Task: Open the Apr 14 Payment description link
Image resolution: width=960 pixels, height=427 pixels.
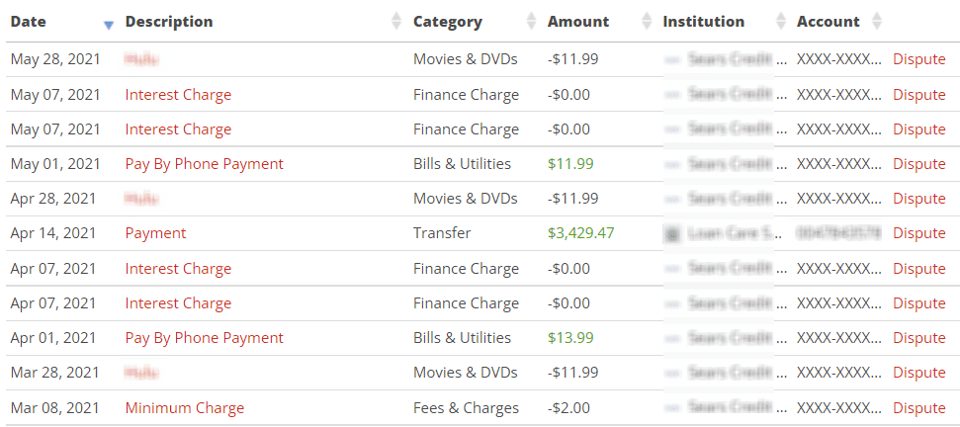Action: pos(155,234)
